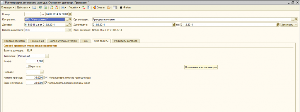The image size is (300, 112).
Task: Click the create-based-on icon with the blue arrow
Action: pyautogui.click(x=63, y=7)
